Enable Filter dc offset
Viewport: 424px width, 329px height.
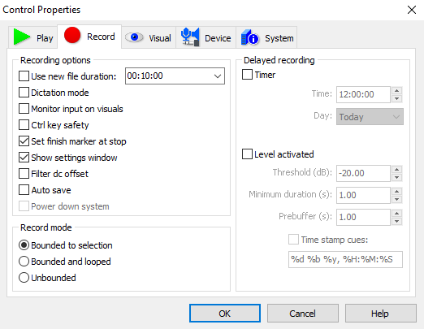pos(24,174)
